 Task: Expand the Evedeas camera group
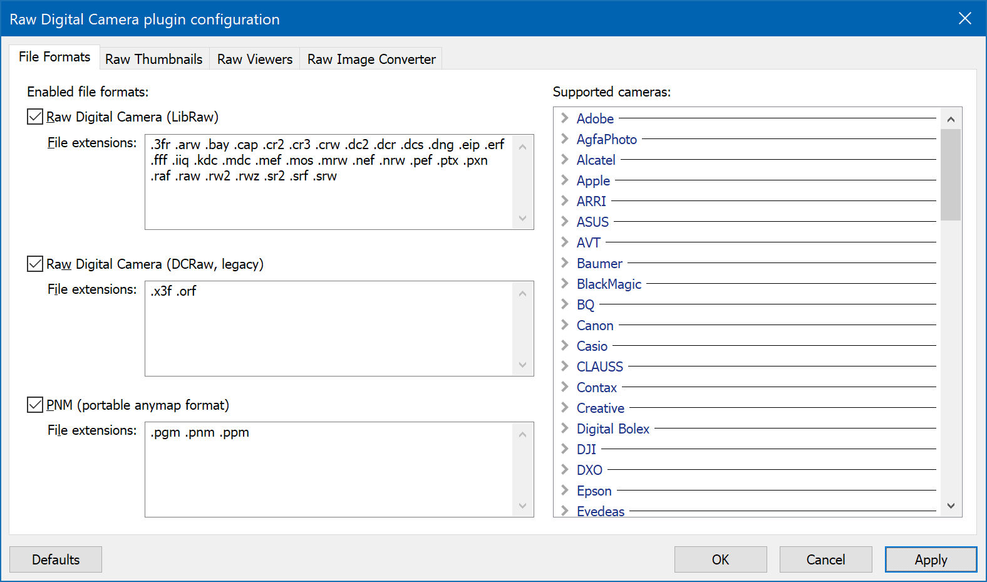[564, 511]
